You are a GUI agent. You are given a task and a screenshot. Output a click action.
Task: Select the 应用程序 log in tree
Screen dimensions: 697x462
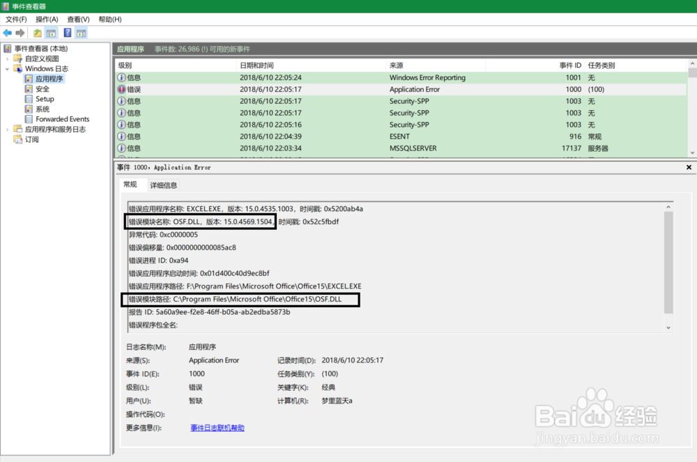point(49,79)
